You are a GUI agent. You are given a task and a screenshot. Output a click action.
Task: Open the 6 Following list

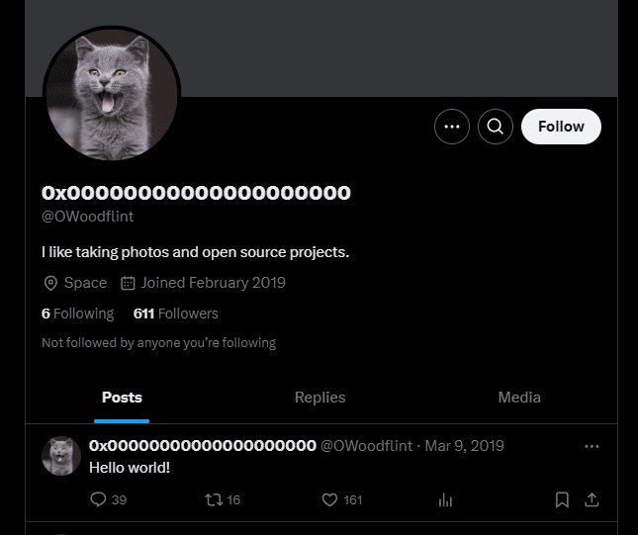click(x=78, y=313)
